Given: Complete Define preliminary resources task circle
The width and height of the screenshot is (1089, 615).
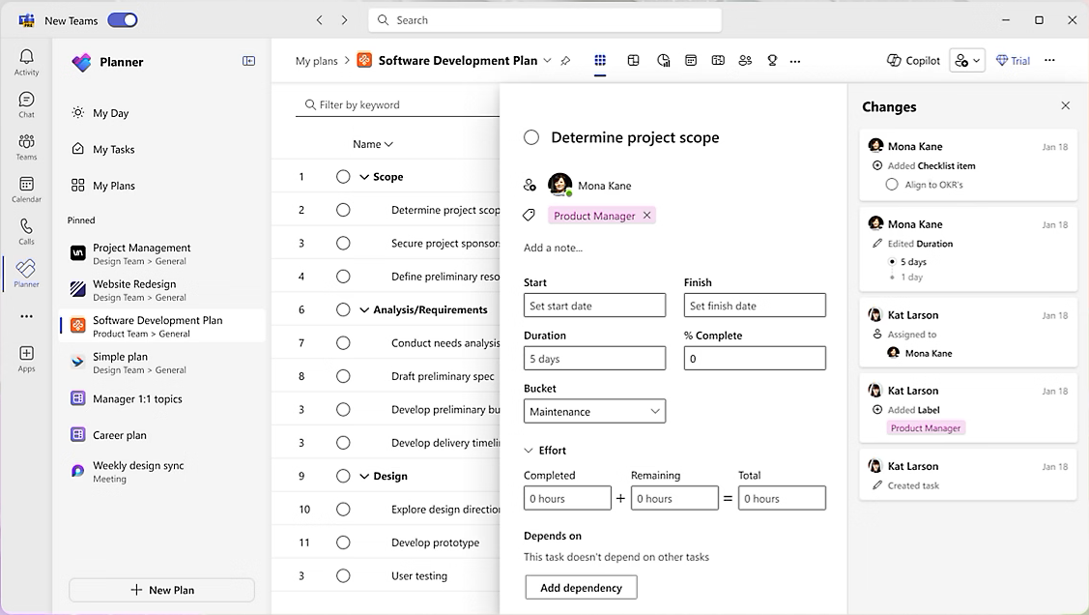Looking at the screenshot, I should click(343, 277).
